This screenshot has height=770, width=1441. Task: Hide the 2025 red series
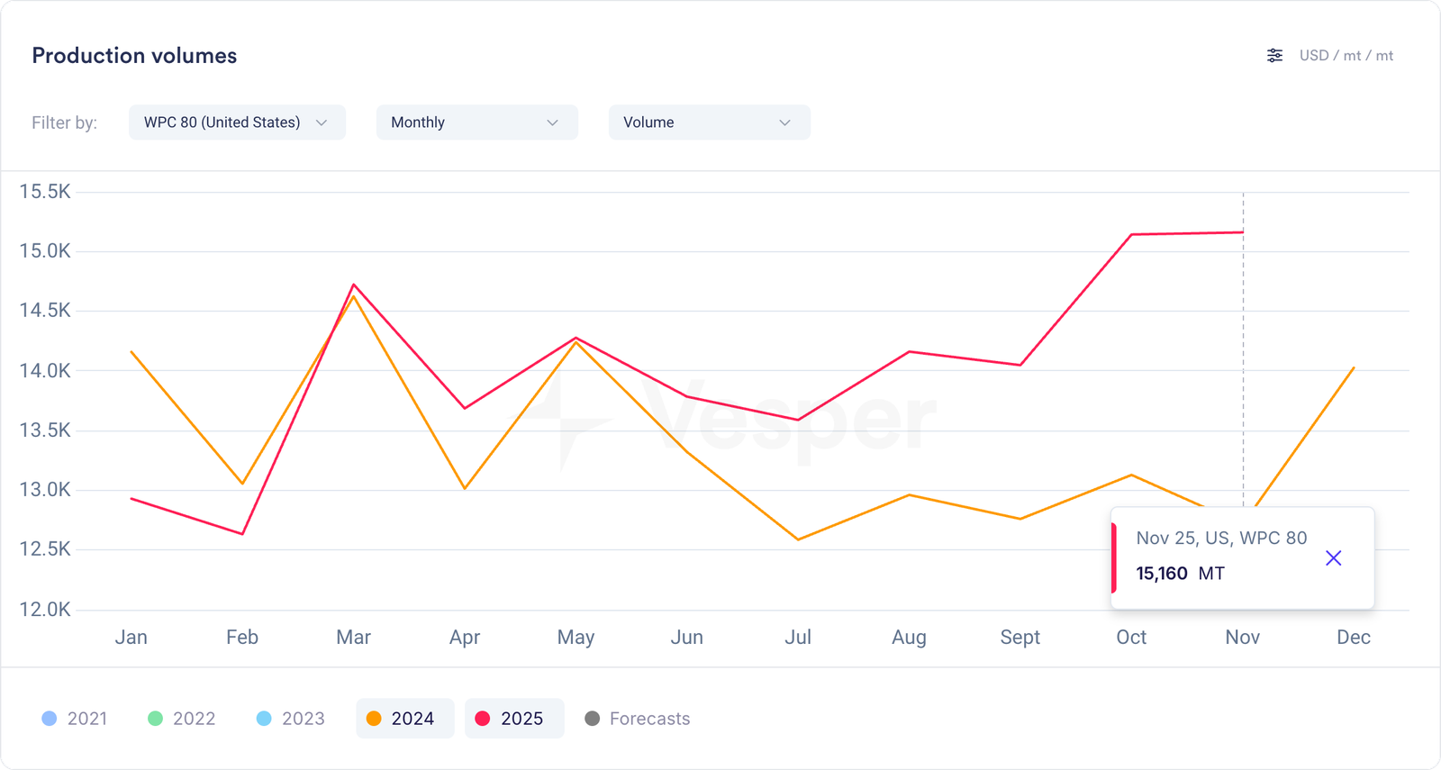click(x=514, y=719)
